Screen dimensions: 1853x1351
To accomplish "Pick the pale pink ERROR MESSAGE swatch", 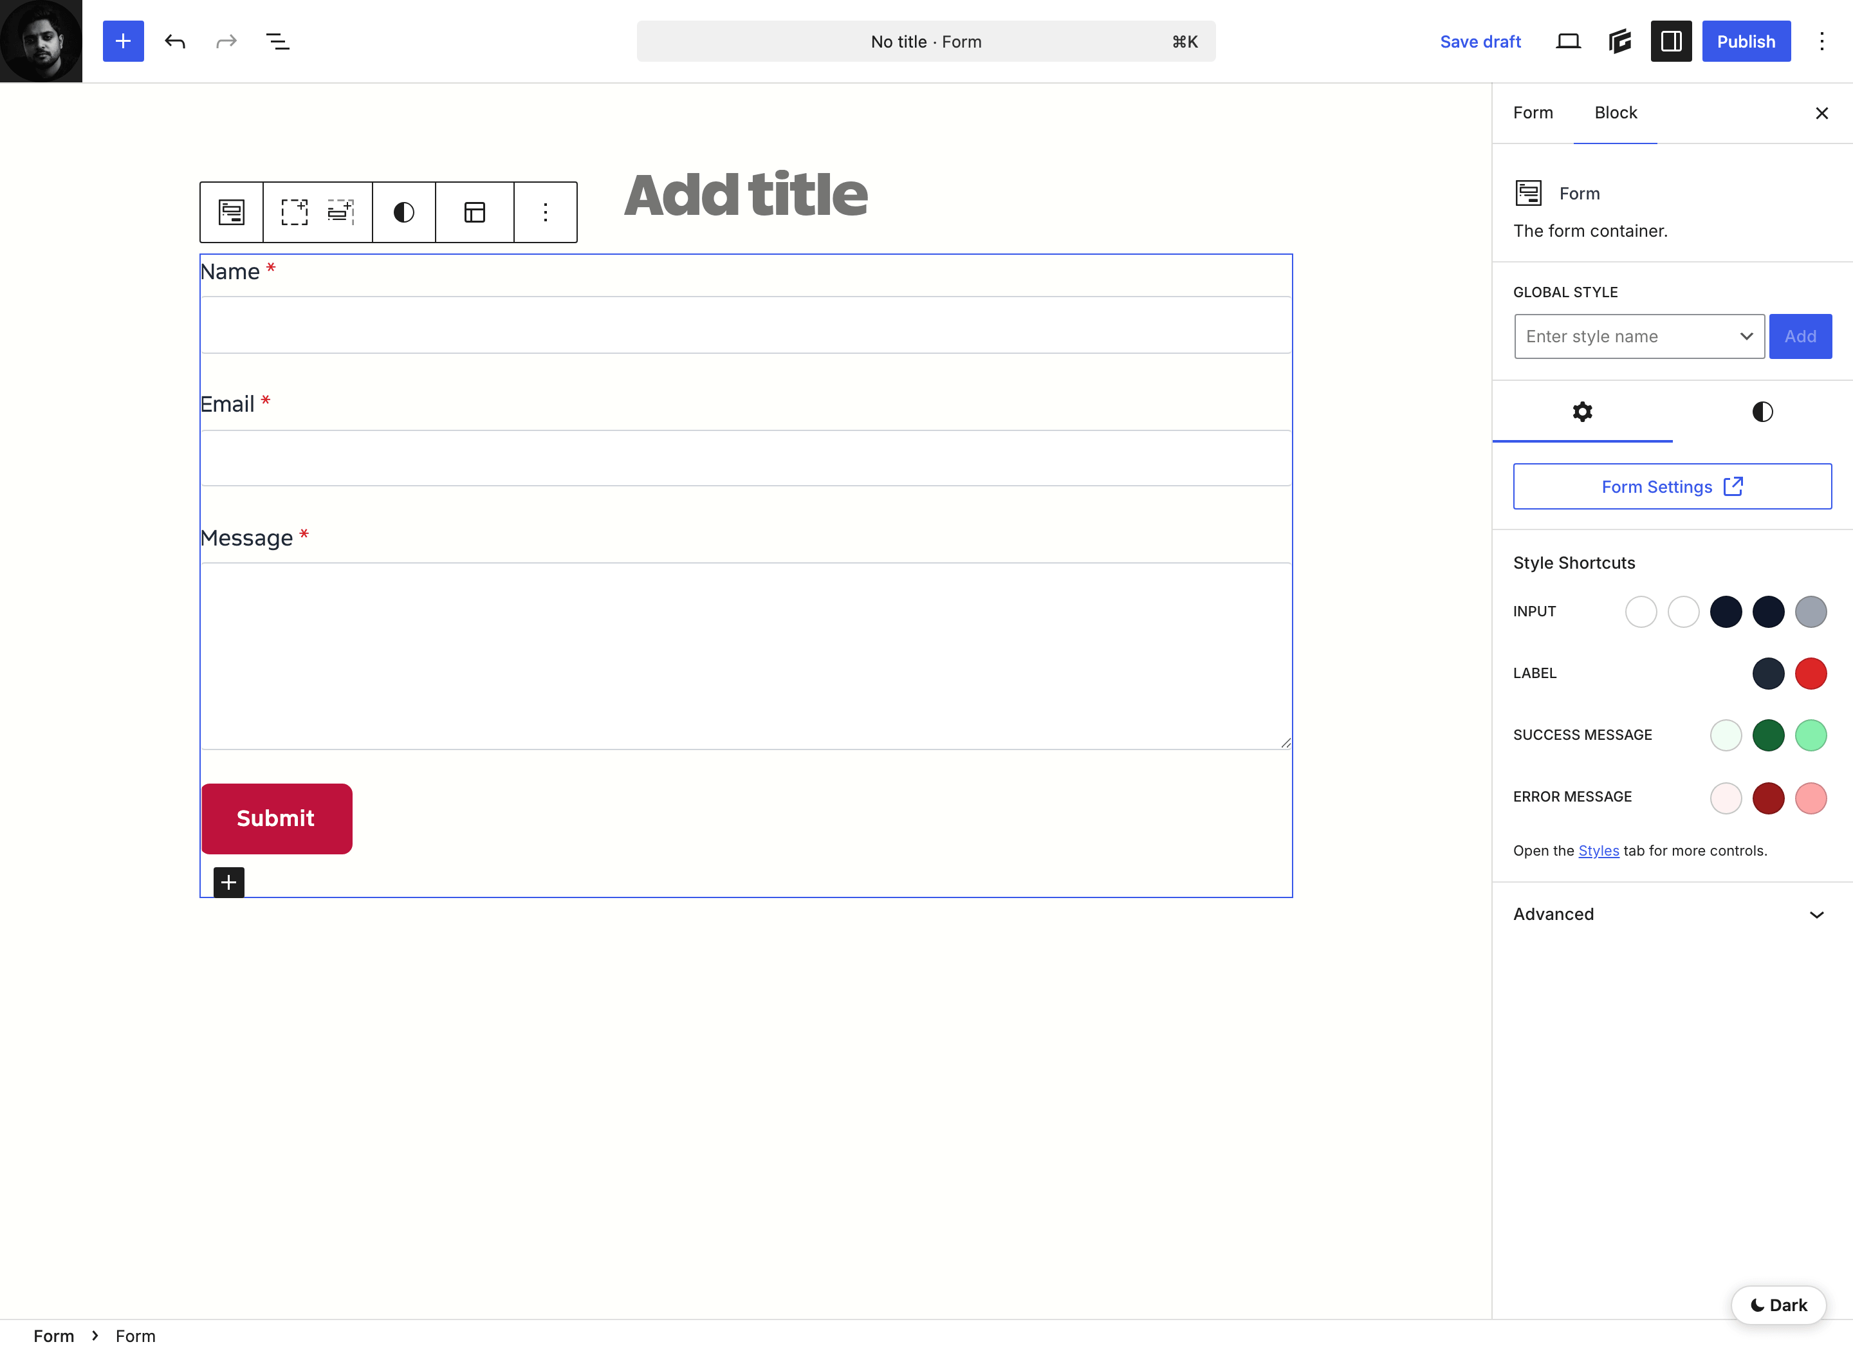I will [1726, 797].
